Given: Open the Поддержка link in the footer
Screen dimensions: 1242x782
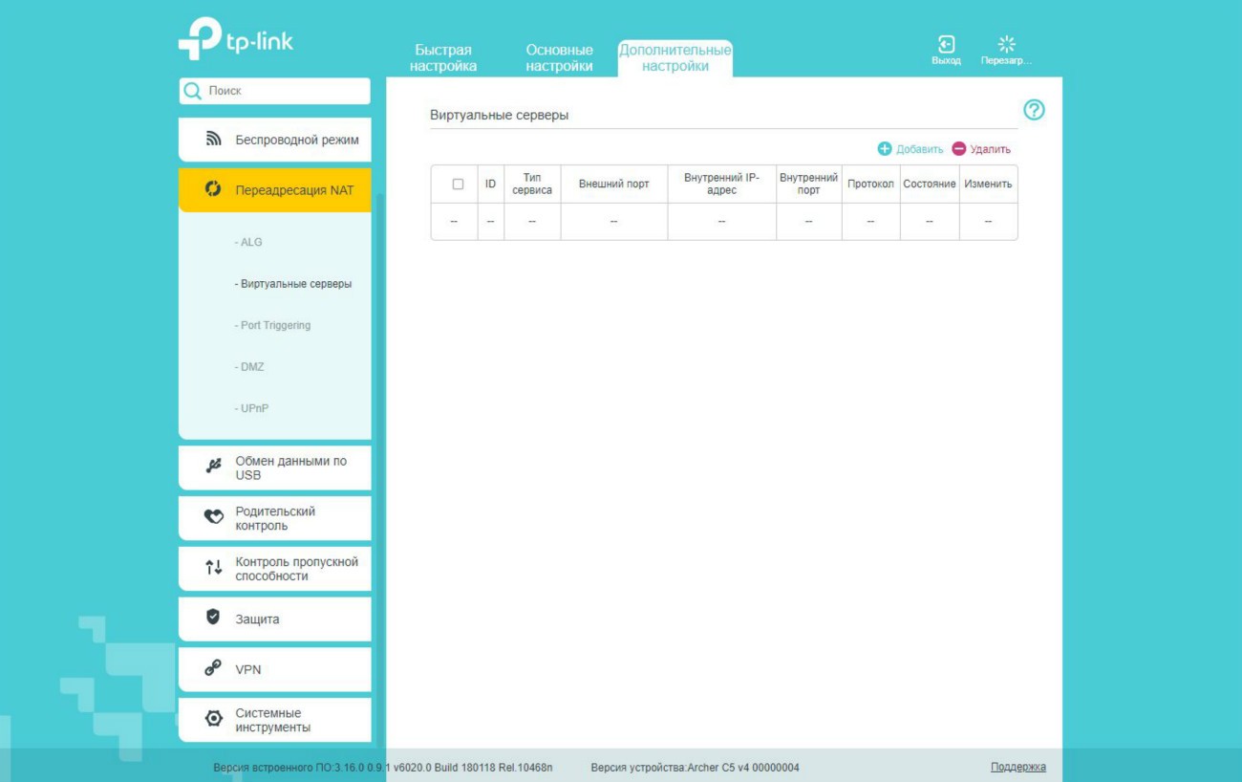Looking at the screenshot, I should coord(1017,767).
